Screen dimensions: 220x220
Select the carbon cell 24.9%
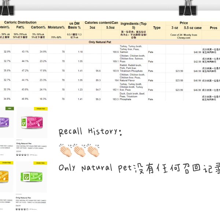(38, 49)
